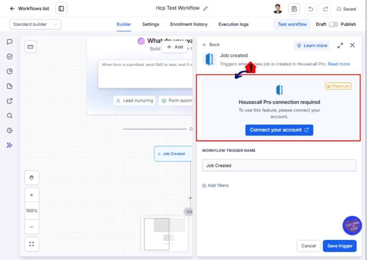Open the pie chart stats sidebar icon
The width and height of the screenshot is (367, 260).
coord(10,71)
